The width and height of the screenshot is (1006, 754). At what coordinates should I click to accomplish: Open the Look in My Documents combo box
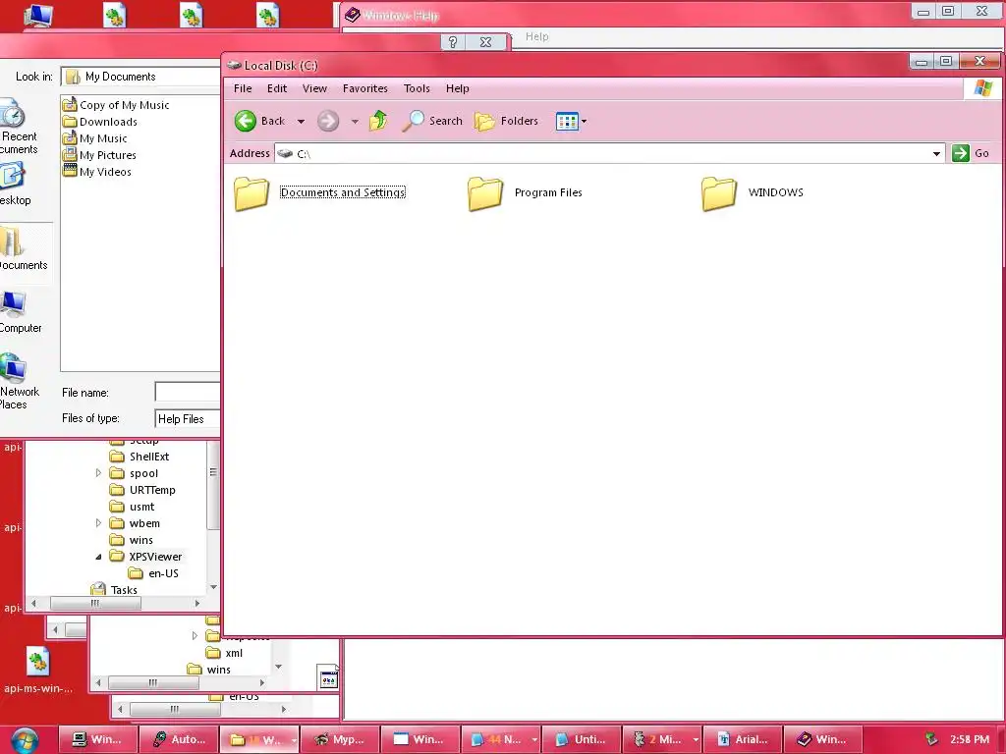[x=140, y=77]
